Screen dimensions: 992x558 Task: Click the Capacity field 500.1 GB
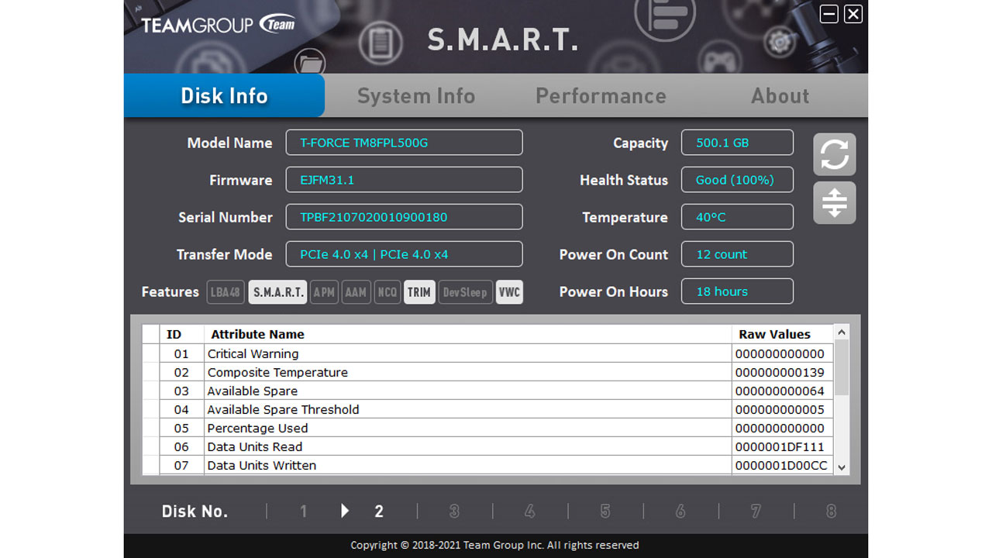pos(737,143)
